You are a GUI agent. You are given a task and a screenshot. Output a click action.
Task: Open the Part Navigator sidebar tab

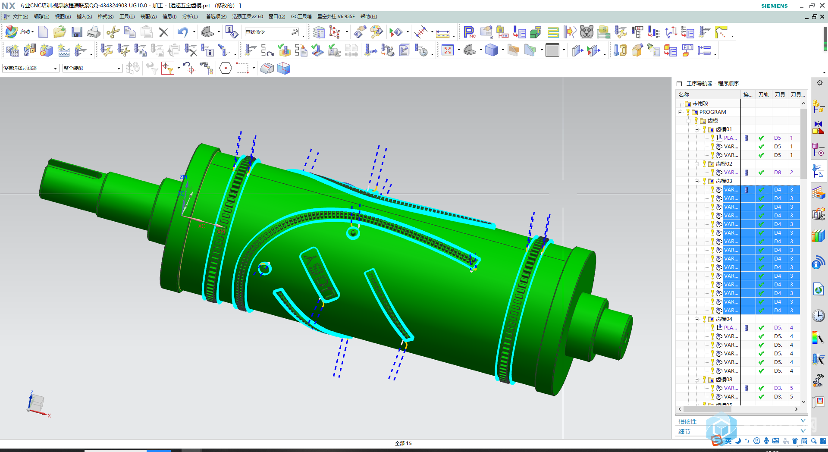point(818,150)
